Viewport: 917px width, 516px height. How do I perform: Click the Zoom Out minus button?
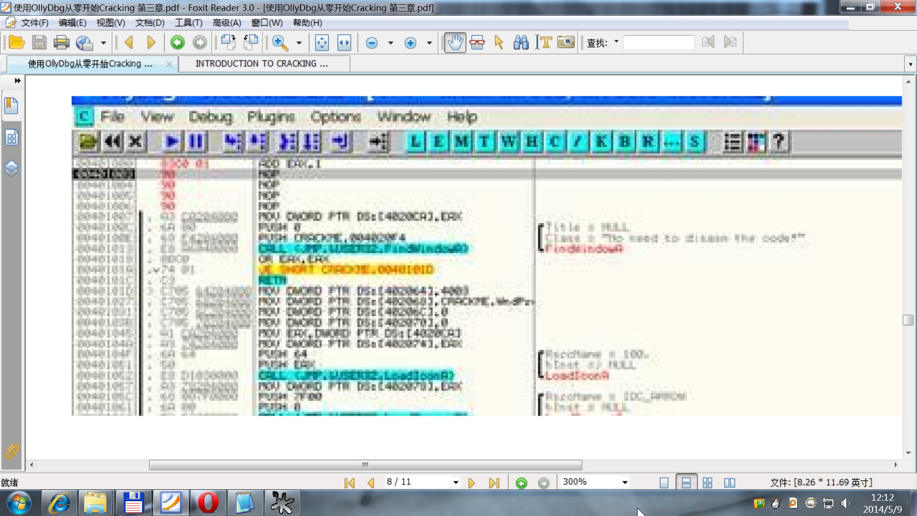372,43
